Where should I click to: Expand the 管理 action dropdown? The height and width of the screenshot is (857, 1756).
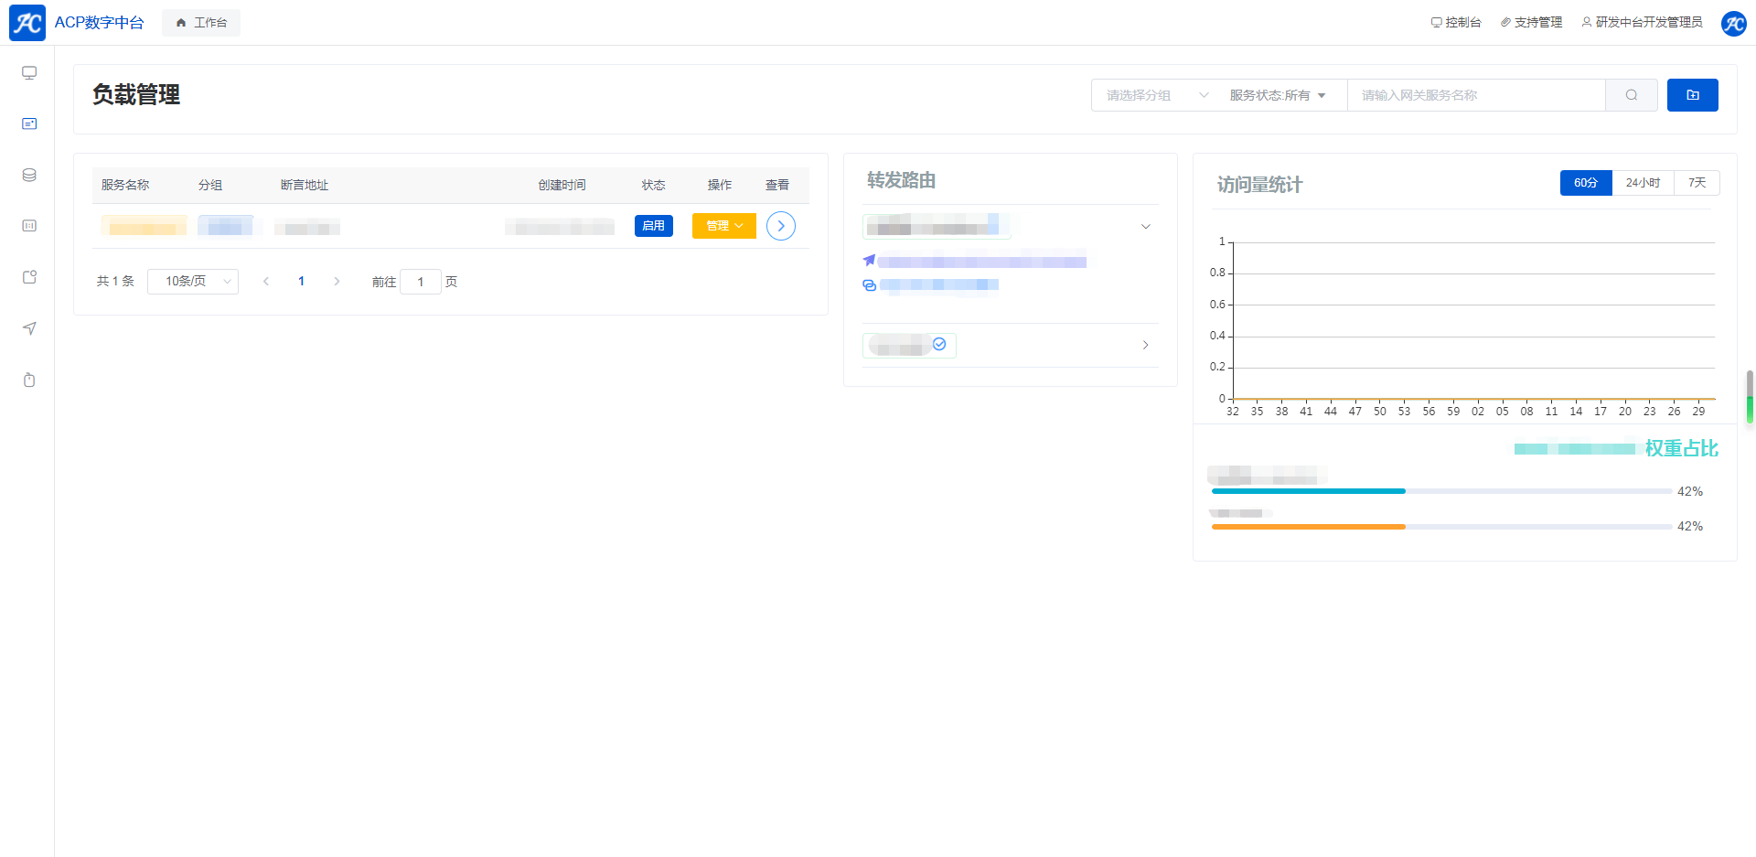coord(723,226)
